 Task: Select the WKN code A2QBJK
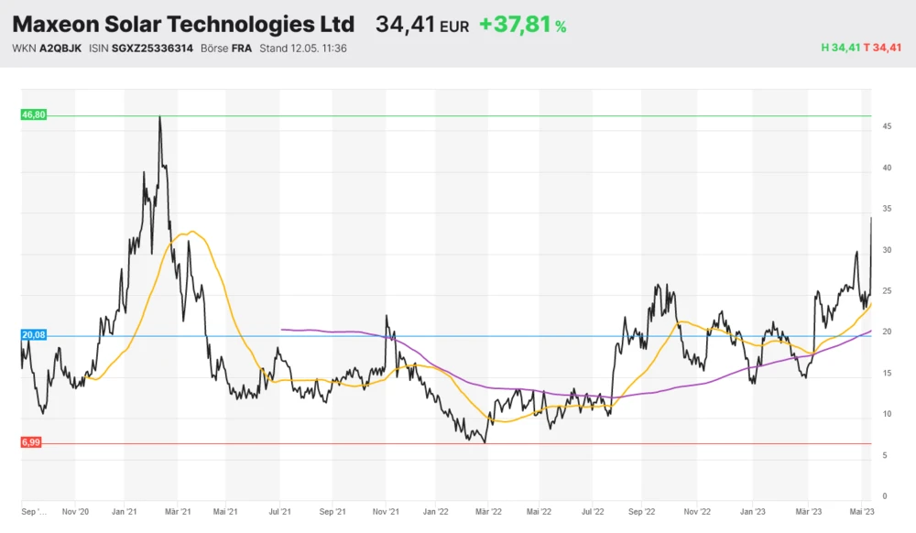tap(60, 49)
